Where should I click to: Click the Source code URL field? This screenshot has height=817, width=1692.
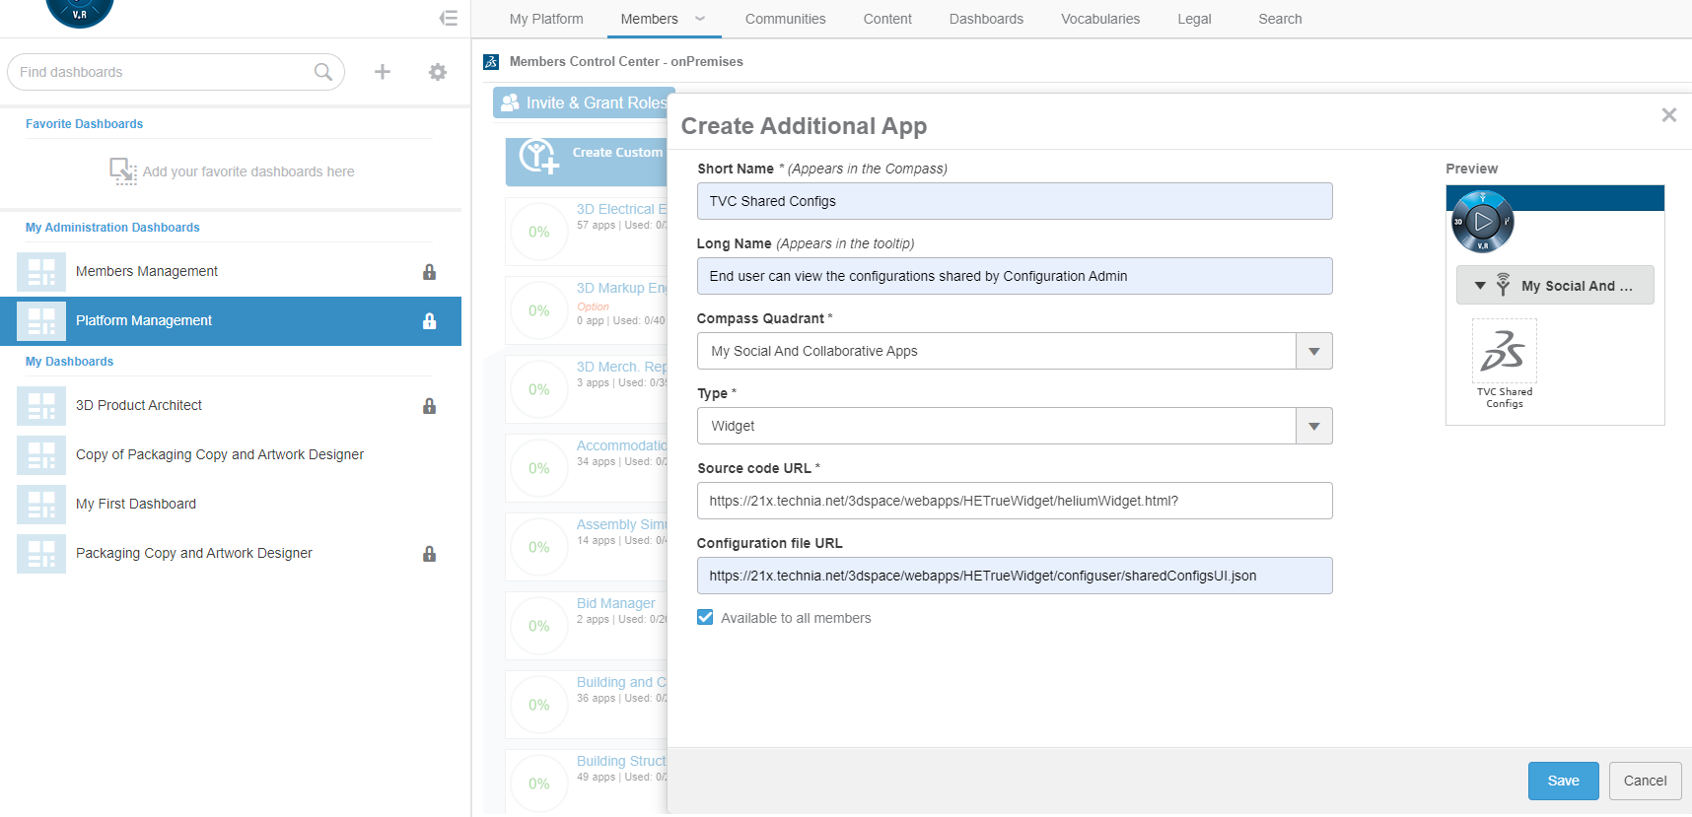1014,501
